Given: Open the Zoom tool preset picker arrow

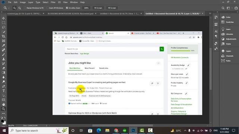Looking at the screenshot, I should click(9, 8).
